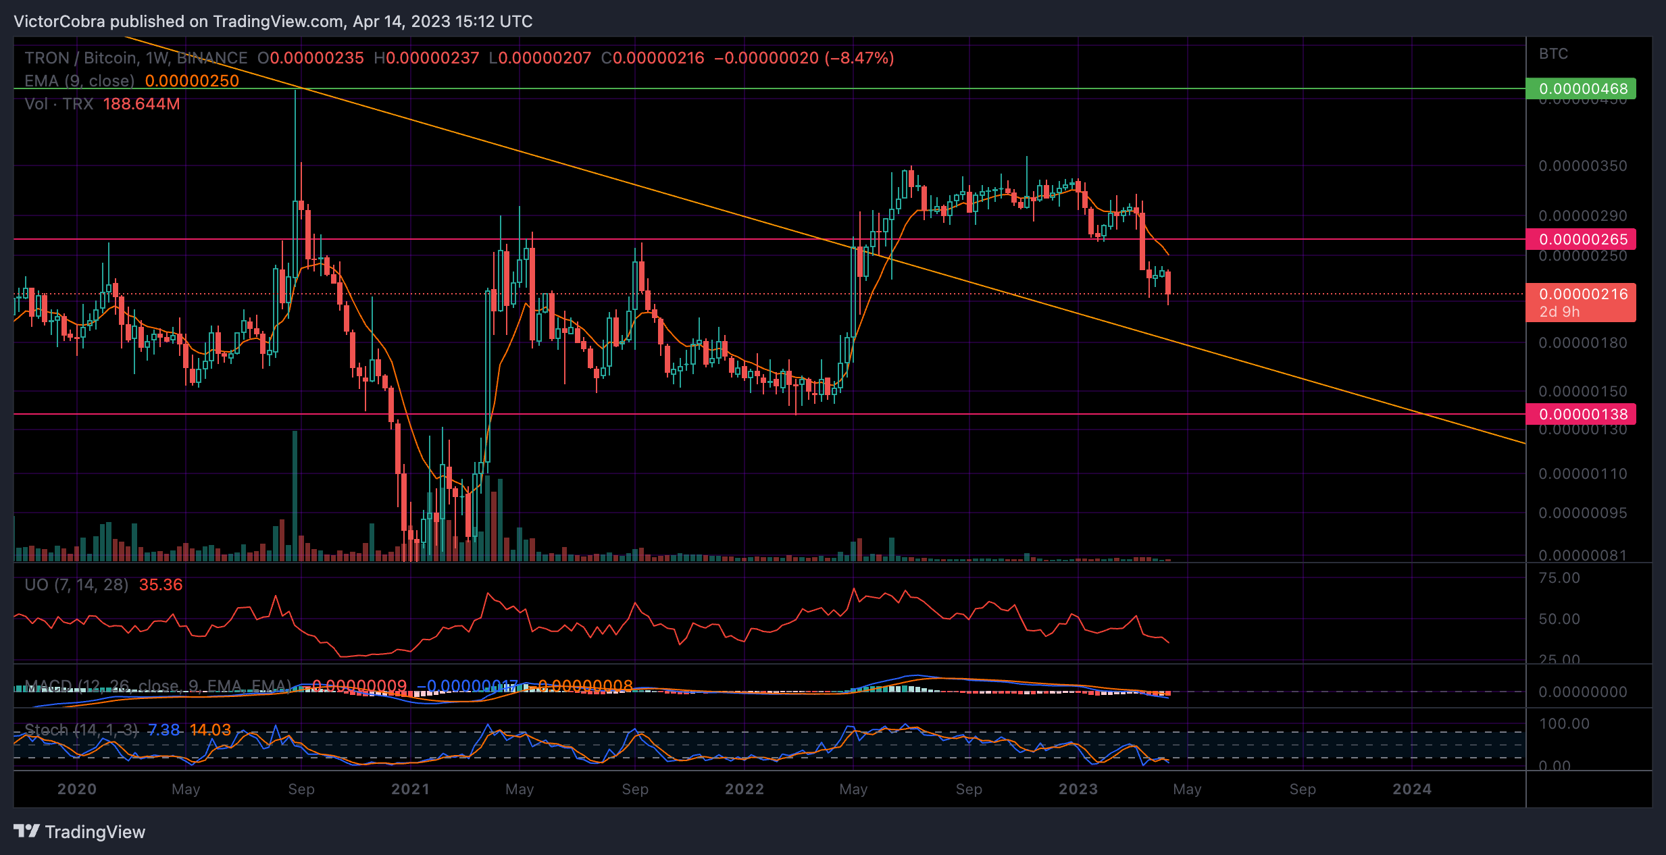Click the BTC currency label on price axis
The height and width of the screenshot is (855, 1666).
point(1553,54)
